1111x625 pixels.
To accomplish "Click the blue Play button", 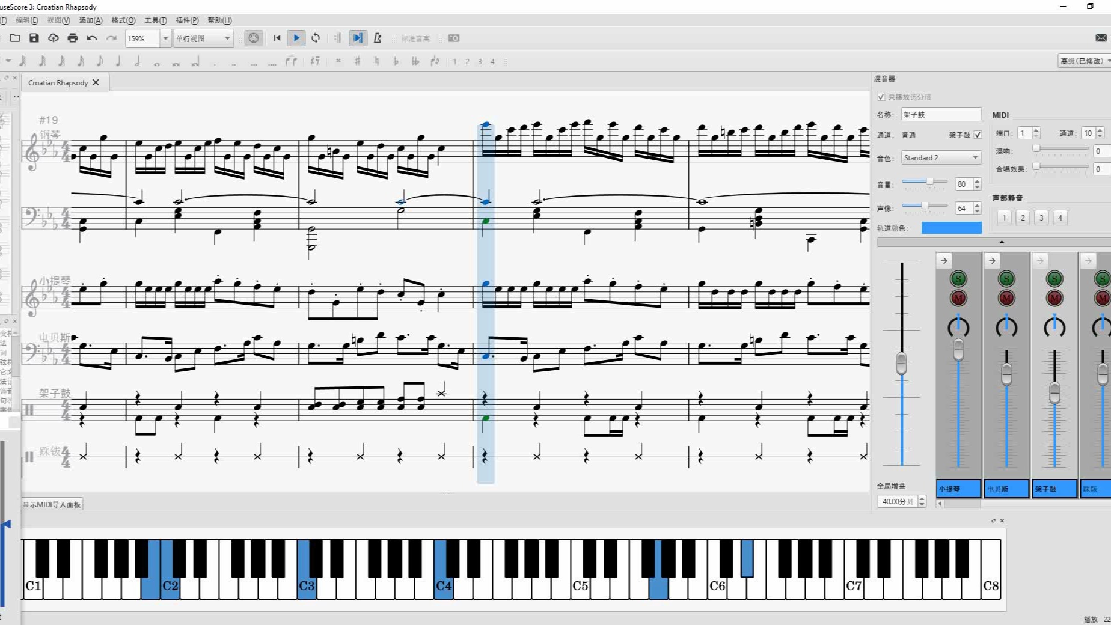I will (296, 38).
